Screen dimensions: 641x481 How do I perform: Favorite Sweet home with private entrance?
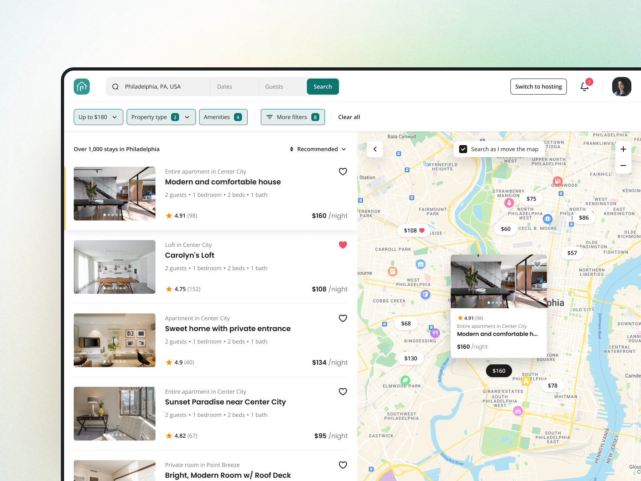(x=343, y=318)
